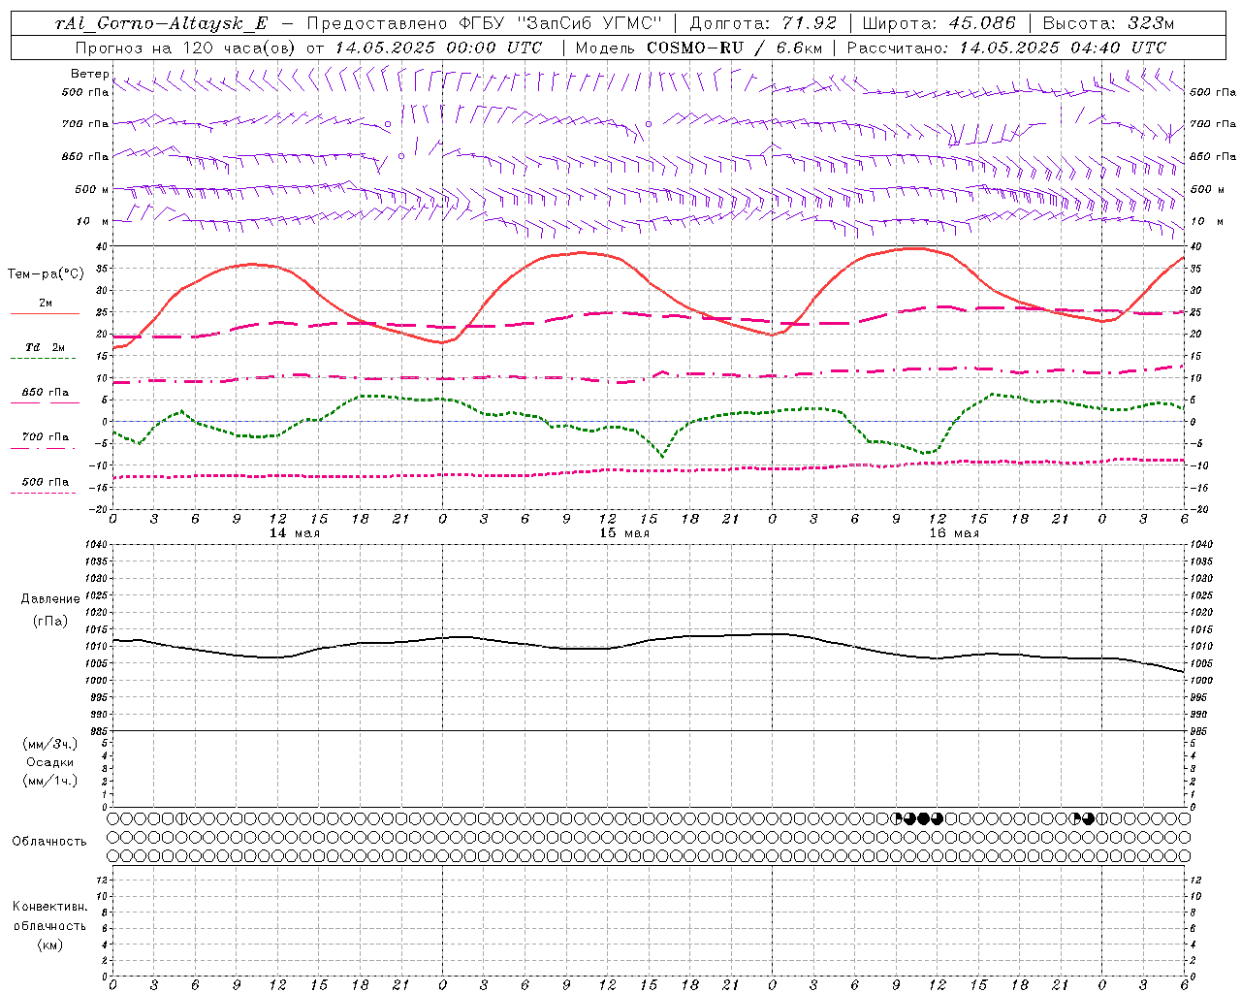The image size is (1241, 993).
Task: Click the line sample under legend 850 гПа
Action: [45, 403]
